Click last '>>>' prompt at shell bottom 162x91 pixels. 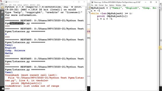pyautogui.click(x=7, y=89)
